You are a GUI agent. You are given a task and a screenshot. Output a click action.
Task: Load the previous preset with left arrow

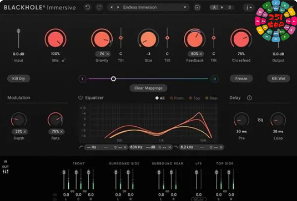pos(112,7)
